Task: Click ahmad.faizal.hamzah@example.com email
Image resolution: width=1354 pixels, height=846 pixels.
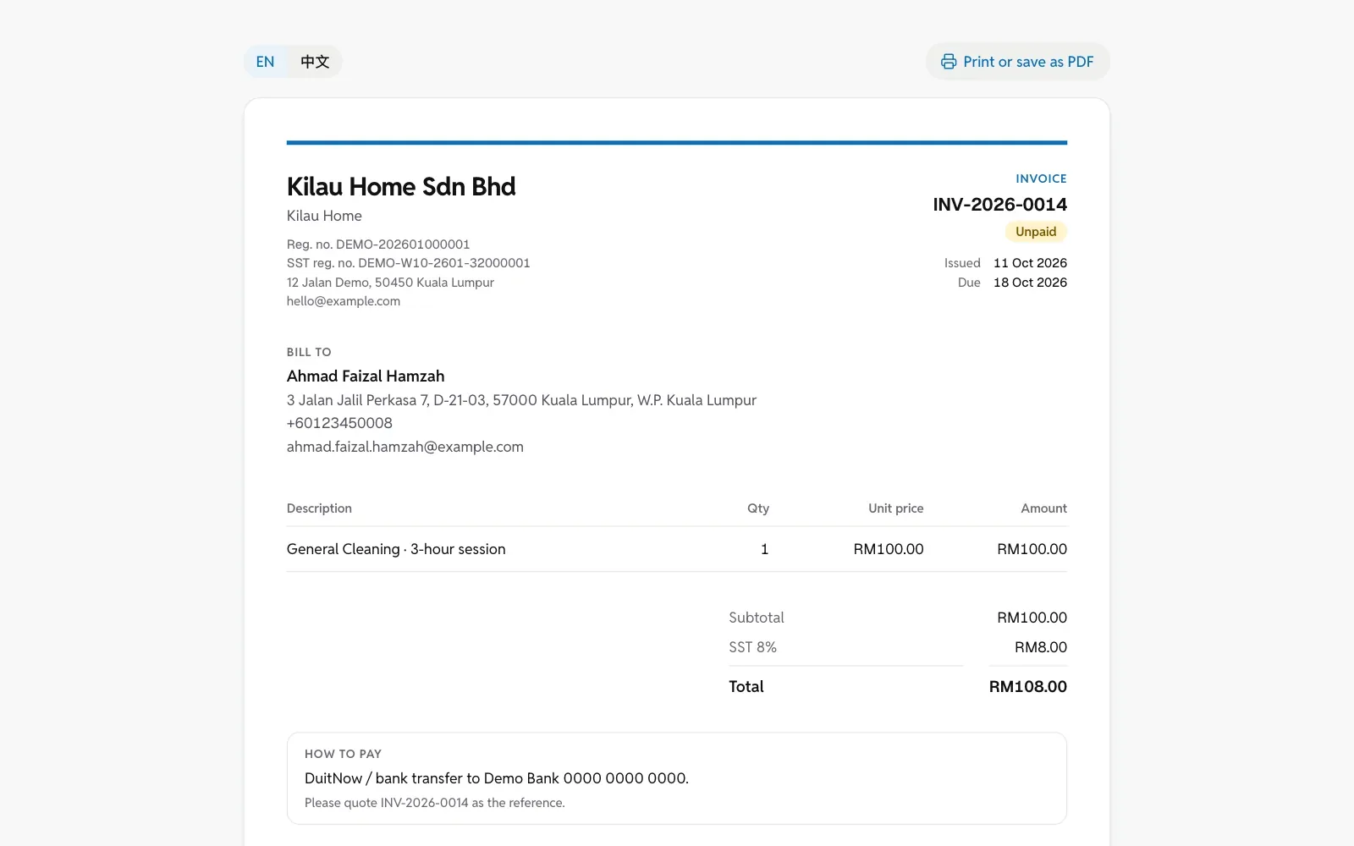Action: point(405,447)
